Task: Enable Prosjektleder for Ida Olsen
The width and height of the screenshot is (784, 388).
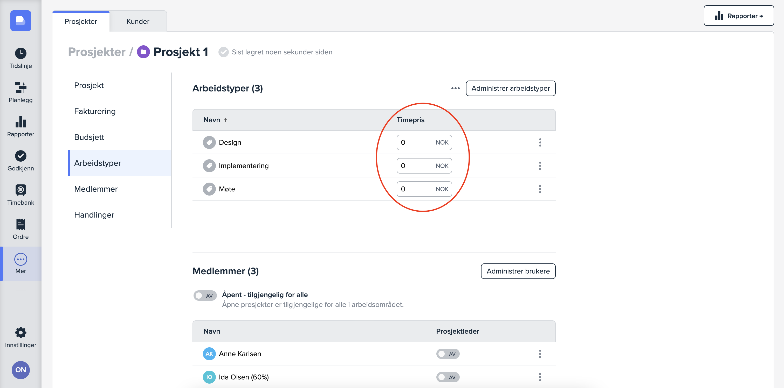Action: click(x=448, y=377)
